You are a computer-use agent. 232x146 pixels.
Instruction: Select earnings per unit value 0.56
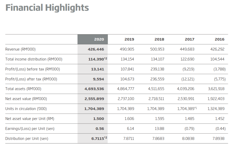point(100,129)
